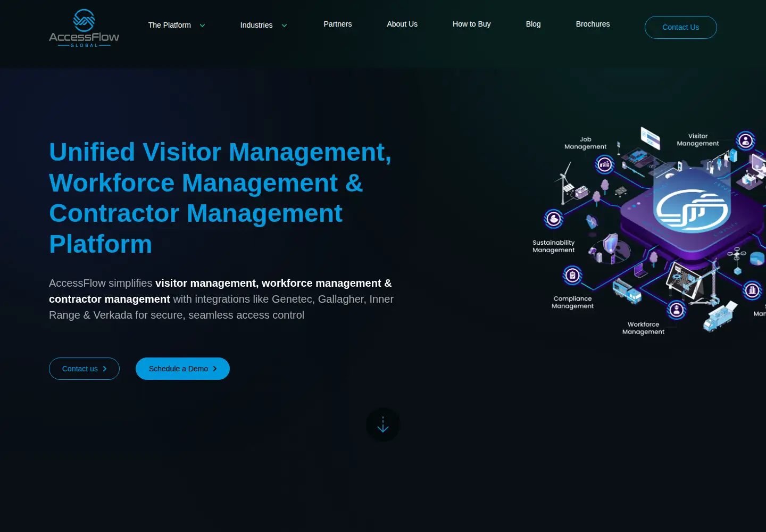Expand The Platform dropdown chevron
766x532 pixels.
point(202,26)
